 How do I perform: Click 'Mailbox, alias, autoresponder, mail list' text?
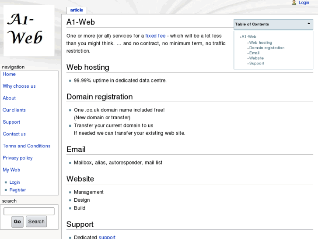118,163
